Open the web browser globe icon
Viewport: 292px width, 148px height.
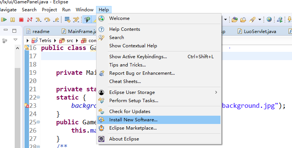coord(269,19)
